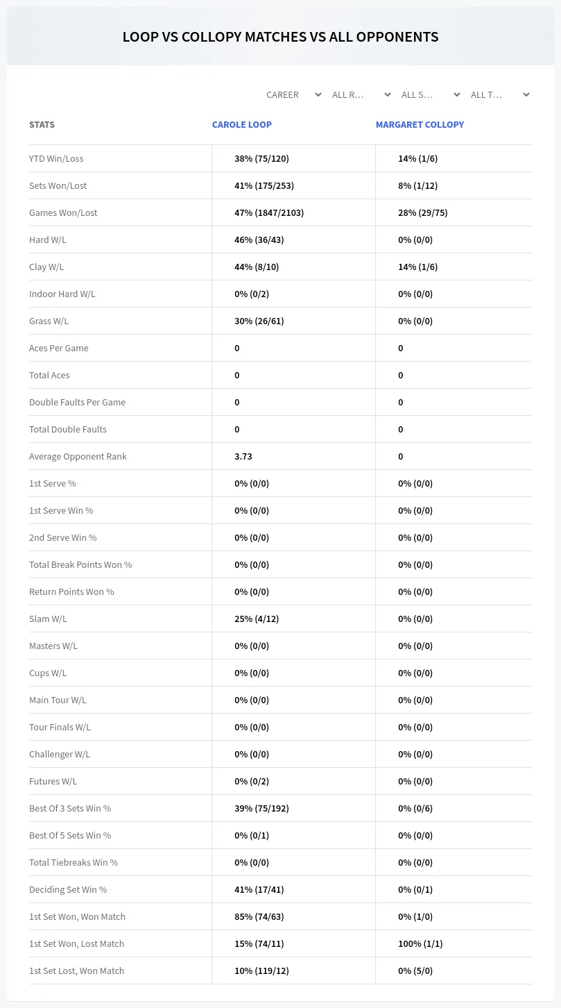The height and width of the screenshot is (1008, 561).
Task: Click Loop's Best Of 3 Sets value 39% (75/192)
Action: [x=261, y=808]
